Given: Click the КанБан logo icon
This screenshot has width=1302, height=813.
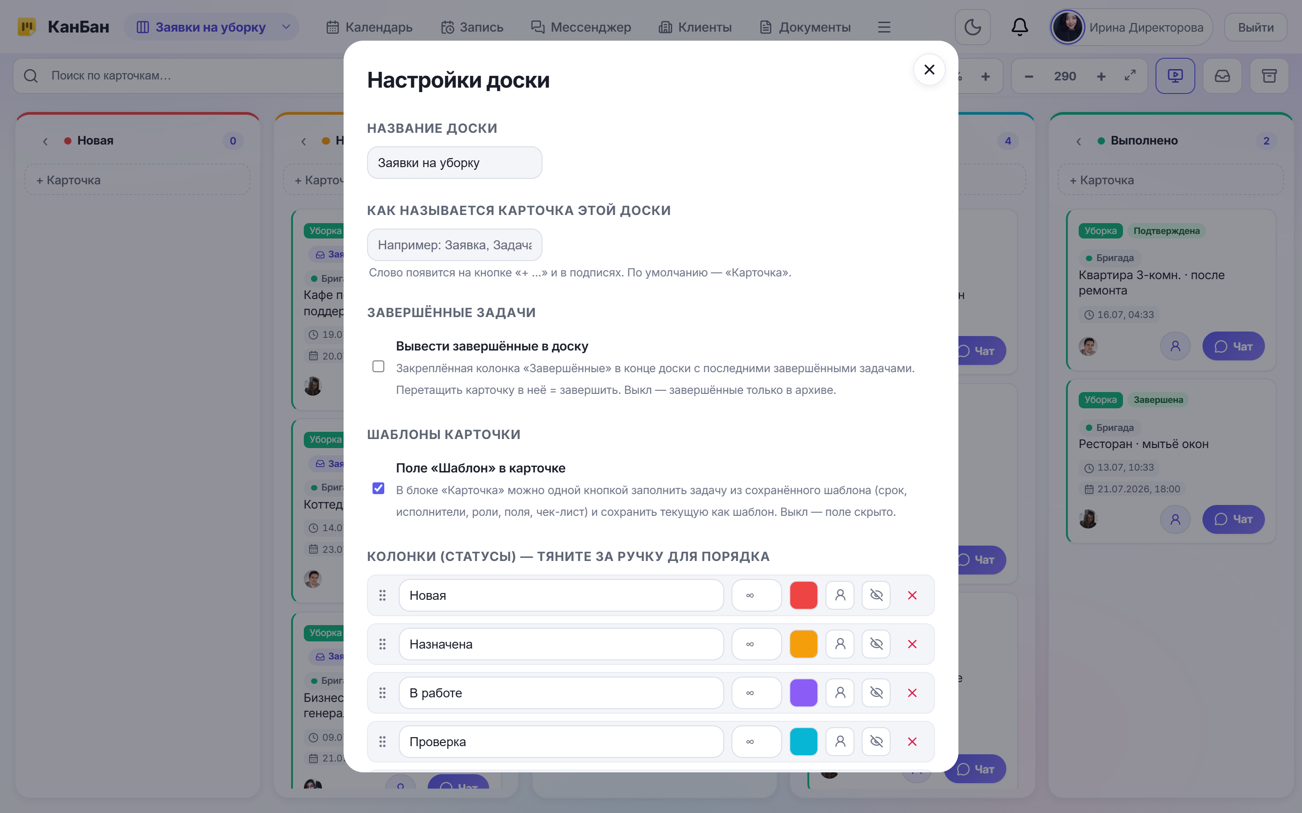Looking at the screenshot, I should click(x=26, y=27).
